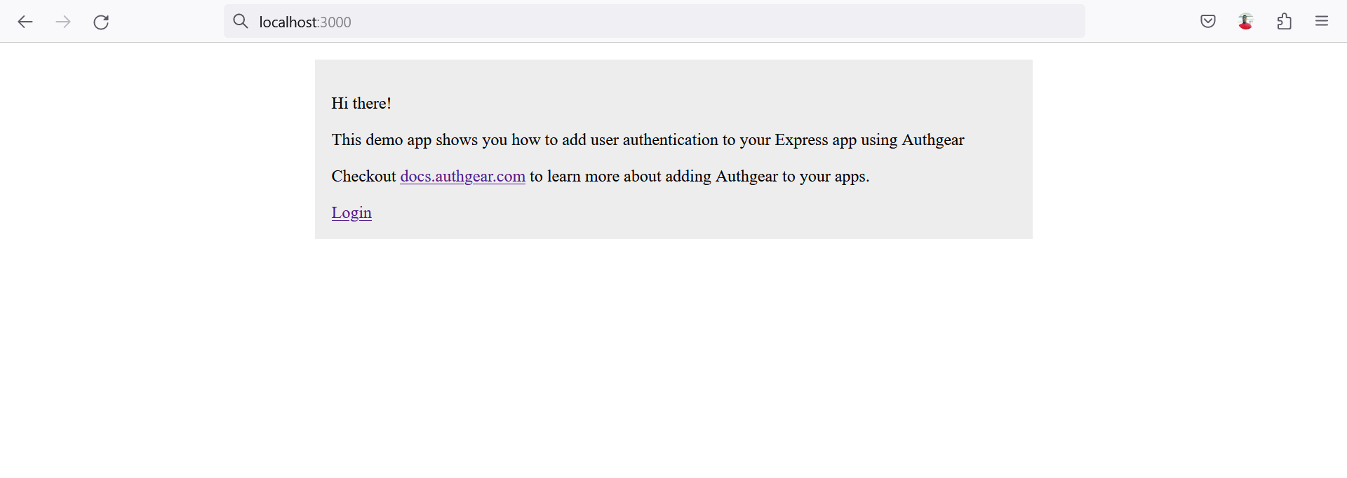Open the hamburger application menu

tap(1322, 22)
